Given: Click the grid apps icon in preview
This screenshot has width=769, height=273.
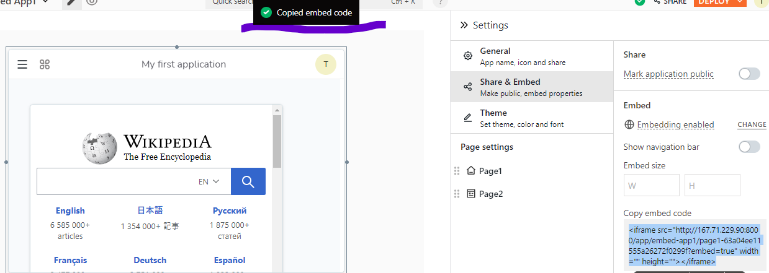Looking at the screenshot, I should click(x=45, y=64).
